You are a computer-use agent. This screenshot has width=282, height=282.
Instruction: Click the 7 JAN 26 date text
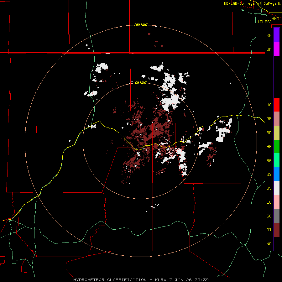click(x=180, y=280)
